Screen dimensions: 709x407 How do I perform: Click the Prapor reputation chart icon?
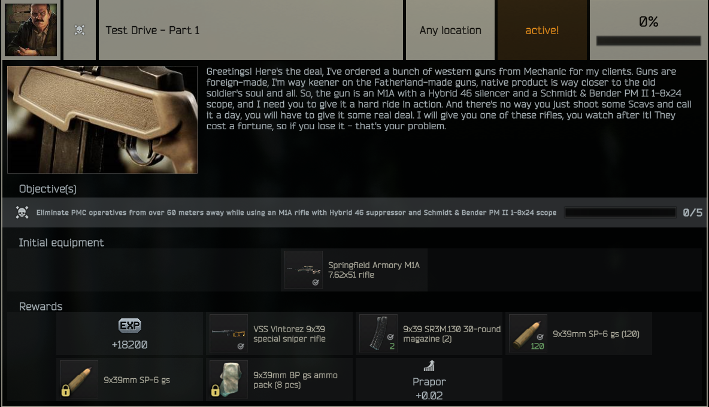(x=429, y=366)
